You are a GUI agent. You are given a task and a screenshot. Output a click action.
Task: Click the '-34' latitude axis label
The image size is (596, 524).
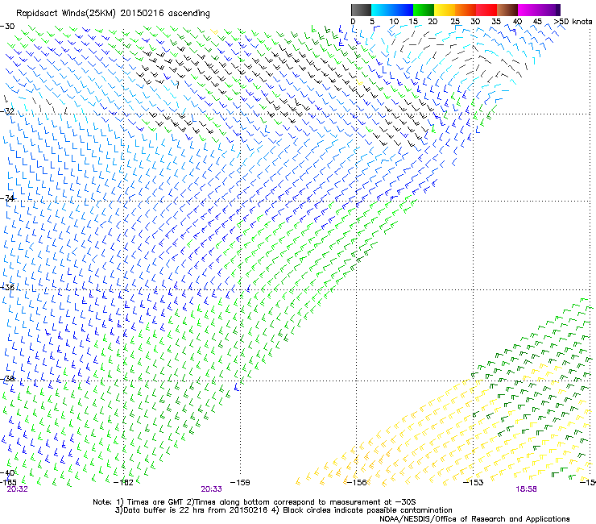point(7,198)
